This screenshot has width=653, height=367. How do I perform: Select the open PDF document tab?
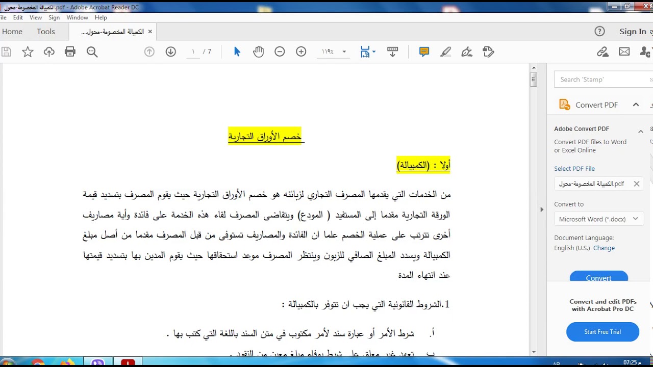[113, 32]
